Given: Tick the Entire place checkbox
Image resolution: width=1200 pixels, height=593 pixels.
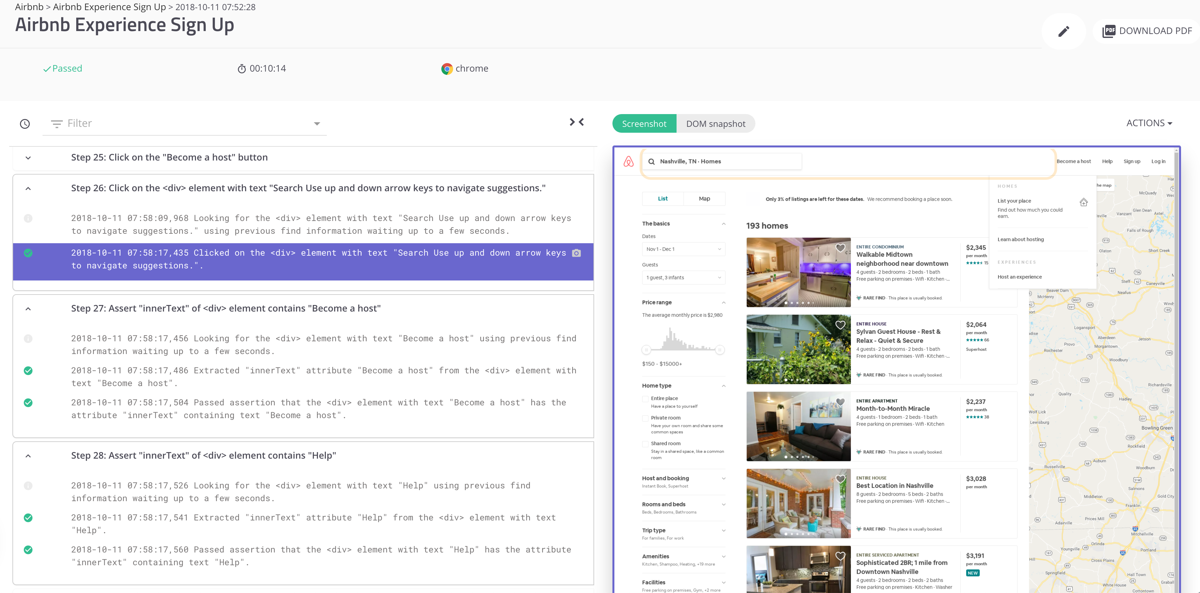Looking at the screenshot, I should (645, 399).
